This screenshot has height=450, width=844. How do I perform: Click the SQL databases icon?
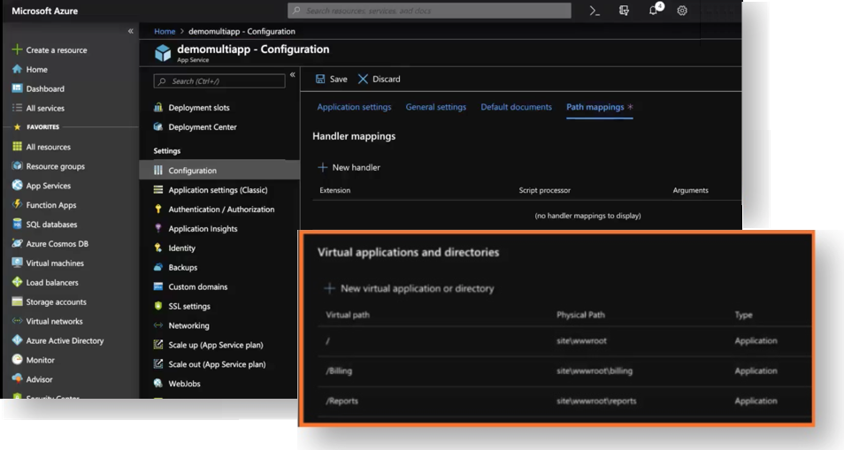tap(17, 224)
